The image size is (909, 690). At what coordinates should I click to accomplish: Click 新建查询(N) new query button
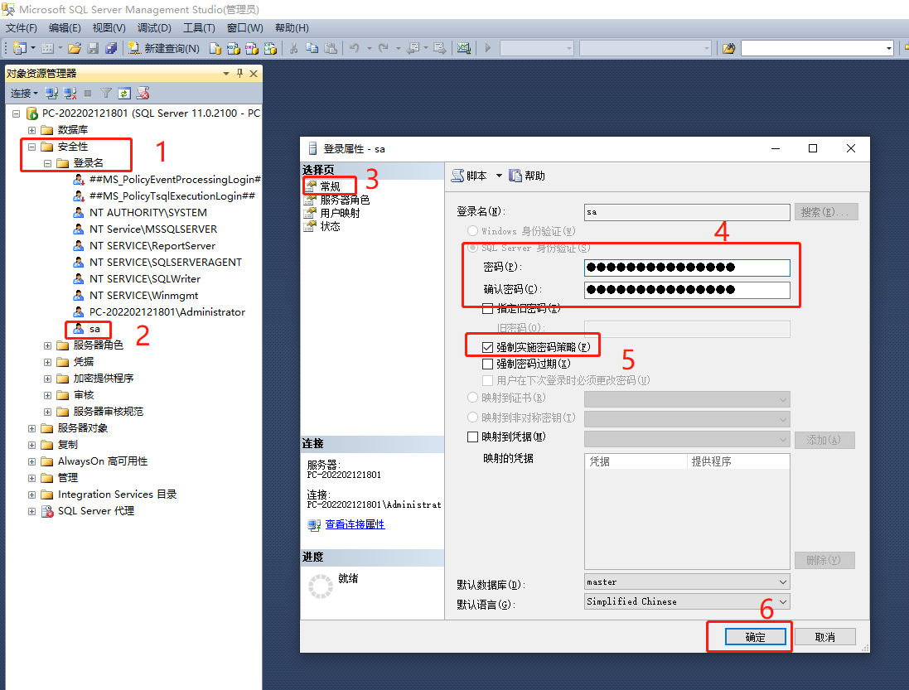pos(164,48)
